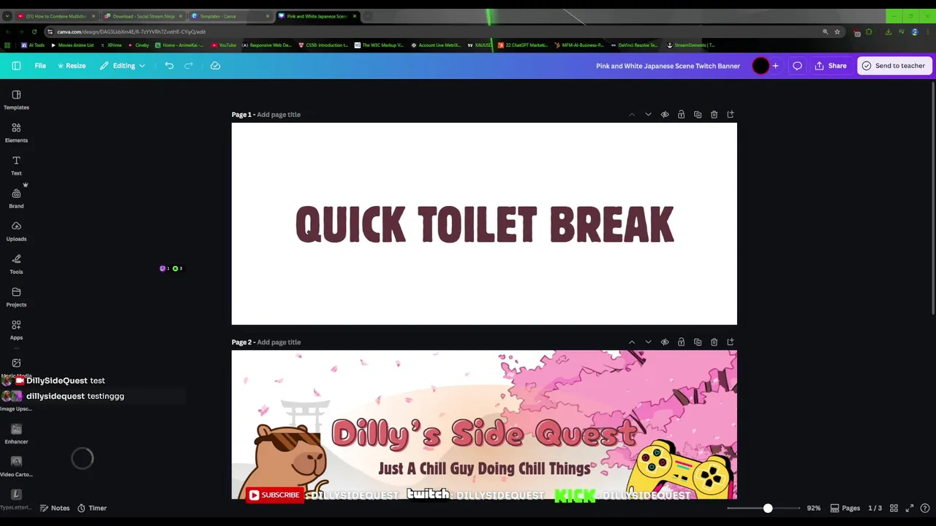The image size is (936, 526).
Task: Open the comments speech bubble icon
Action: pos(797,66)
